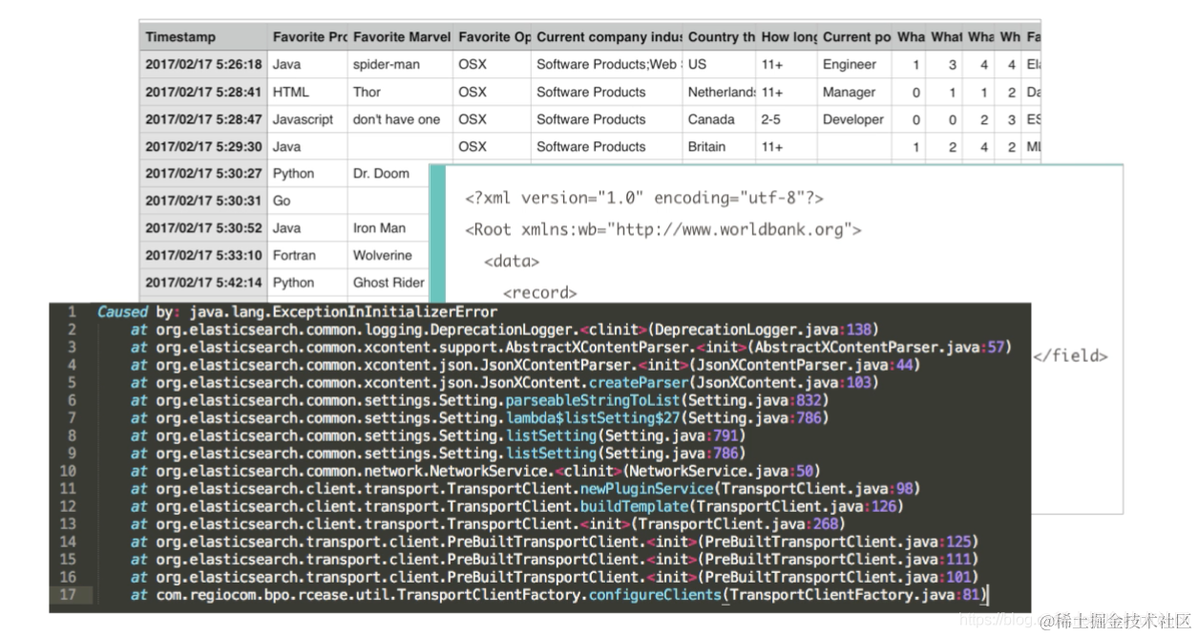Click timestamp cell 2017/02/17 5:30:52

202,228
